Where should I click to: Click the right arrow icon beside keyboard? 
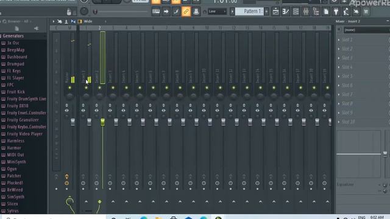166,12
